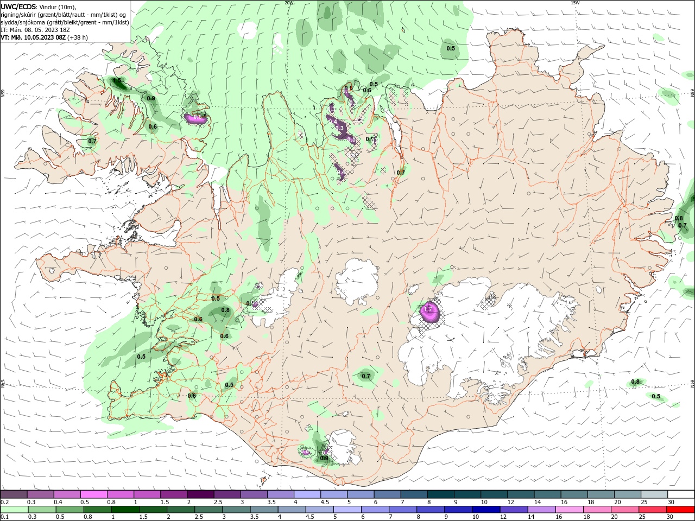The width and height of the screenshot is (695, 521).
Task: Click the 1.5 precipitation value on the map
Action: click(117, 80)
